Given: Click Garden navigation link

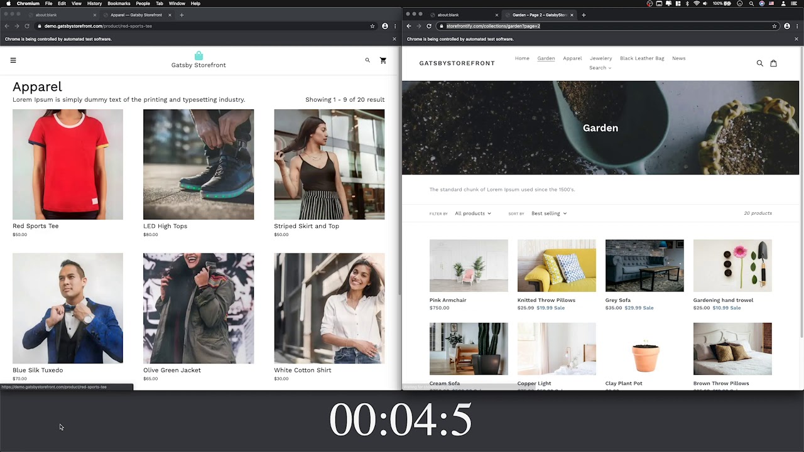Looking at the screenshot, I should pos(546,58).
